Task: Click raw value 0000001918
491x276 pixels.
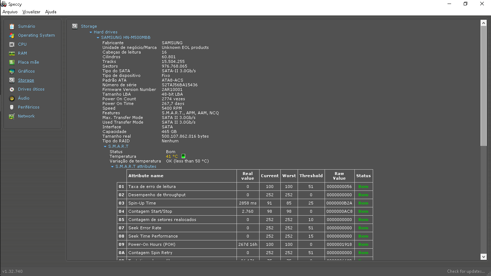Action: 339,244
